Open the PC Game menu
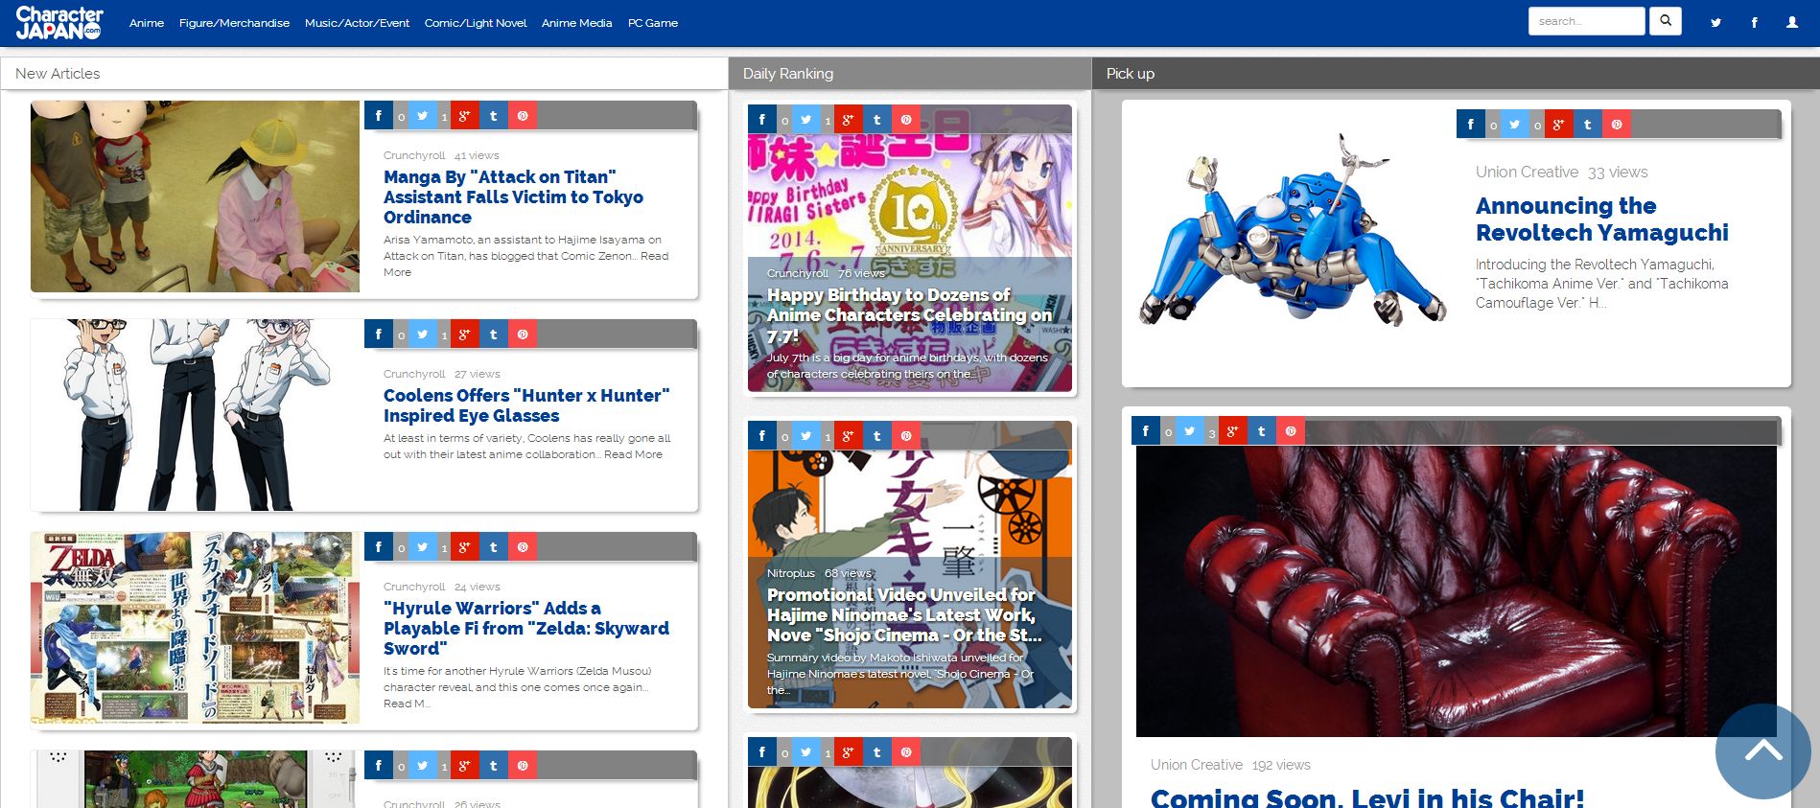1820x808 pixels. tap(653, 23)
